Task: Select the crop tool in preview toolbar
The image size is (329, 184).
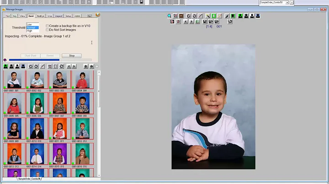Action: [175, 16]
